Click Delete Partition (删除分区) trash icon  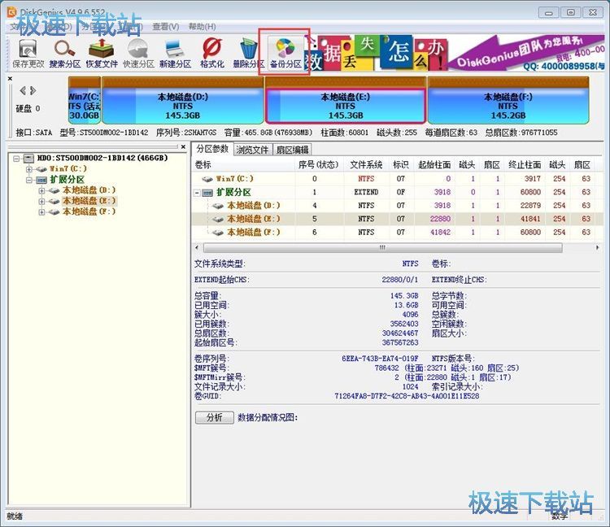coord(249,54)
